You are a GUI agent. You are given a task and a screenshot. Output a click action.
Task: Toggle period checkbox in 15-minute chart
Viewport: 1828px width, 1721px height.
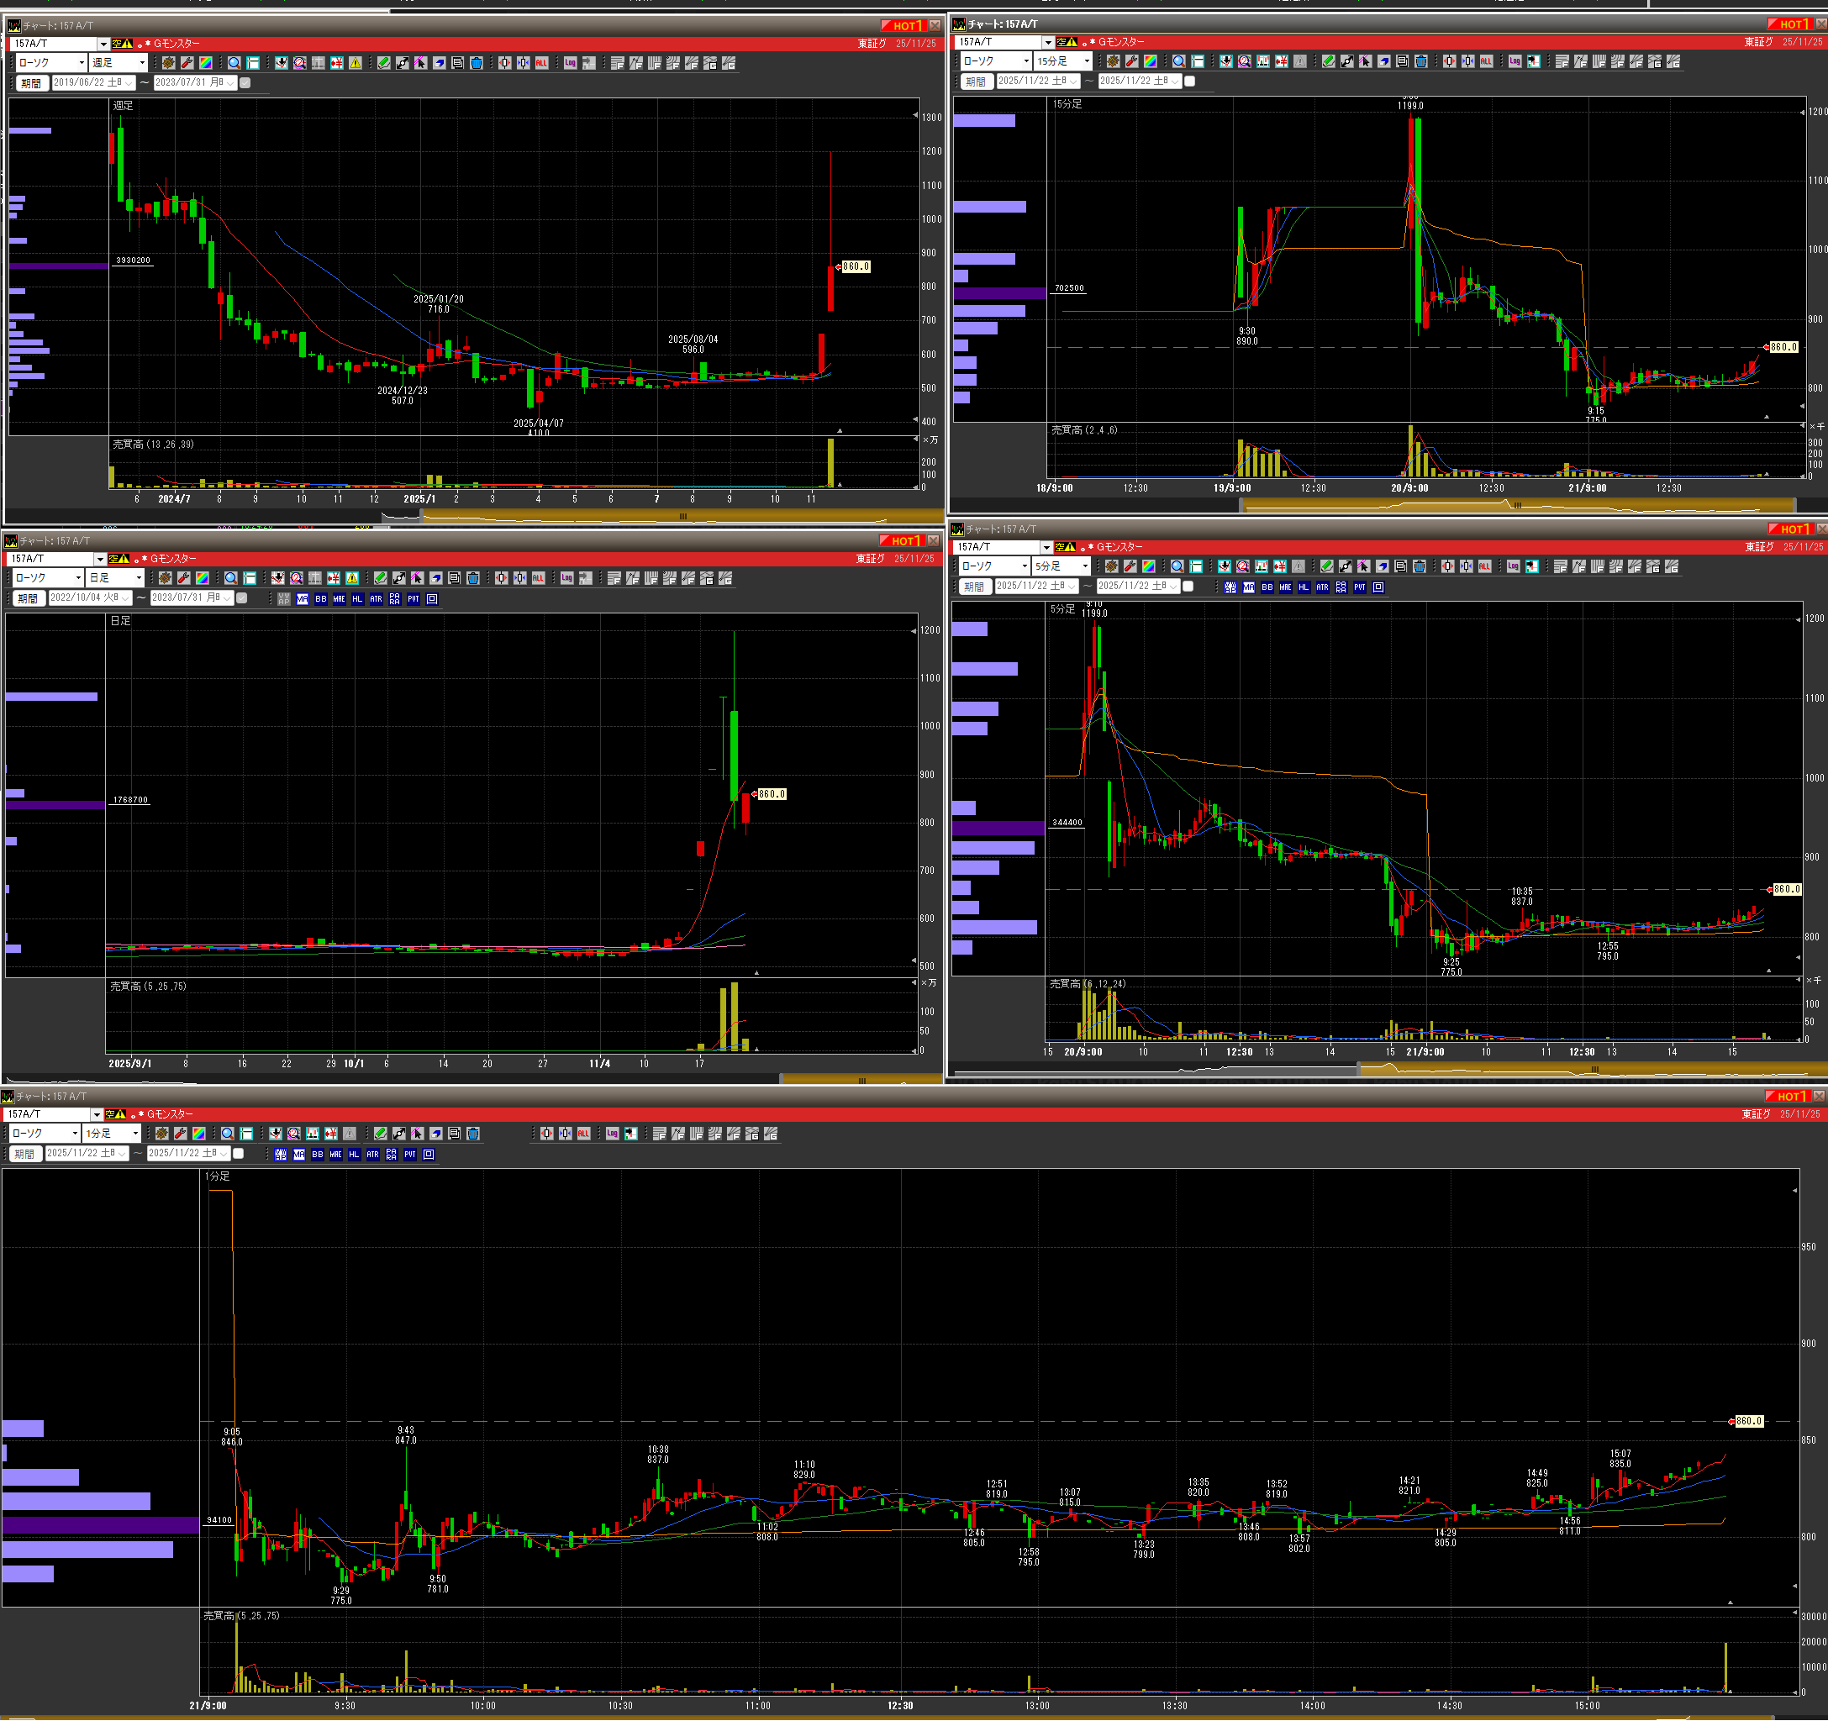(1189, 81)
